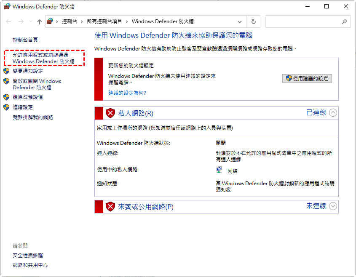Maximize the firewall window
The width and height of the screenshot is (356, 277).
point(327,6)
